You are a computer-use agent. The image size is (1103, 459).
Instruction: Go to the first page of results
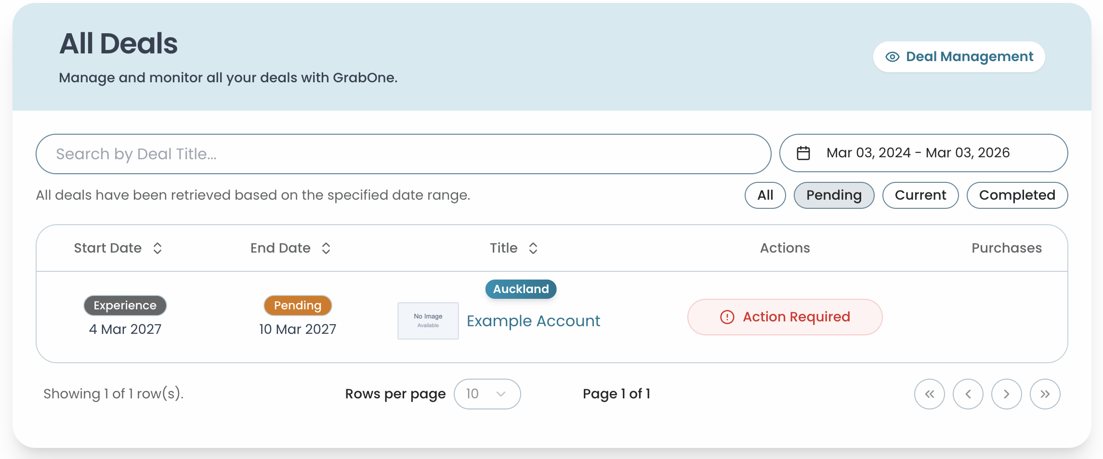point(929,394)
